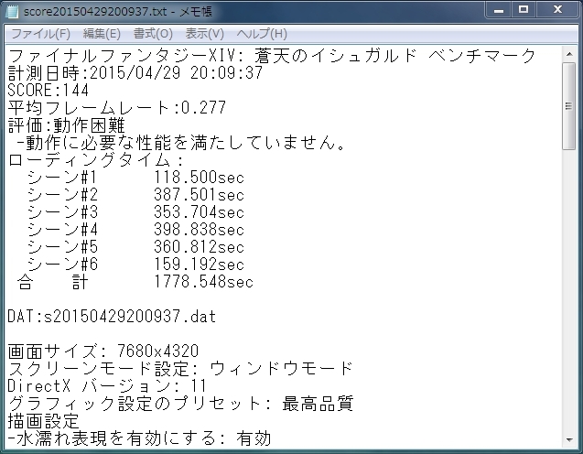This screenshot has height=454, width=583.
Task: Open the ファイル(F) menu
Action: [x=40, y=34]
